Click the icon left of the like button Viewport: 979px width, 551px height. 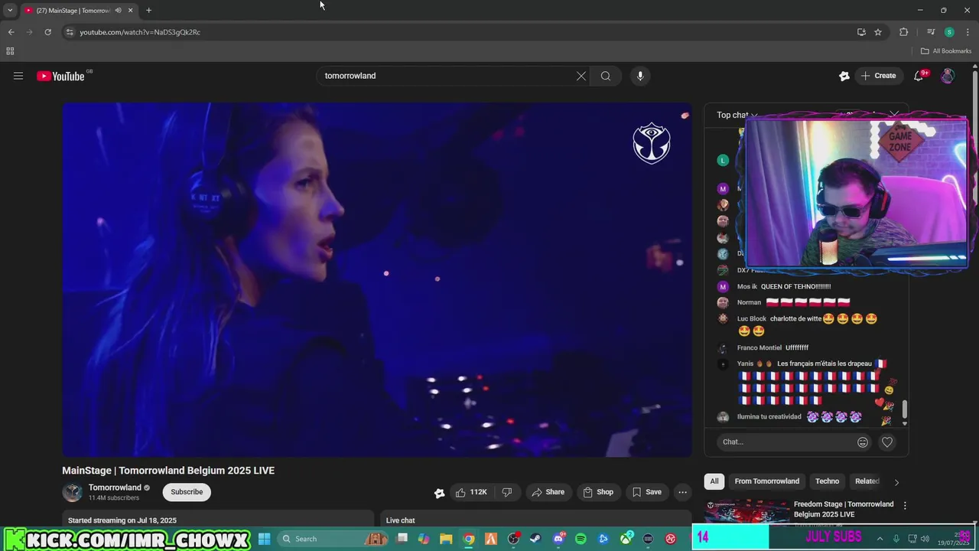tap(440, 493)
